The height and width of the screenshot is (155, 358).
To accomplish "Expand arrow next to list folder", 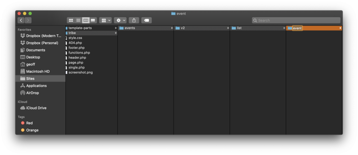I will [x=284, y=28].
